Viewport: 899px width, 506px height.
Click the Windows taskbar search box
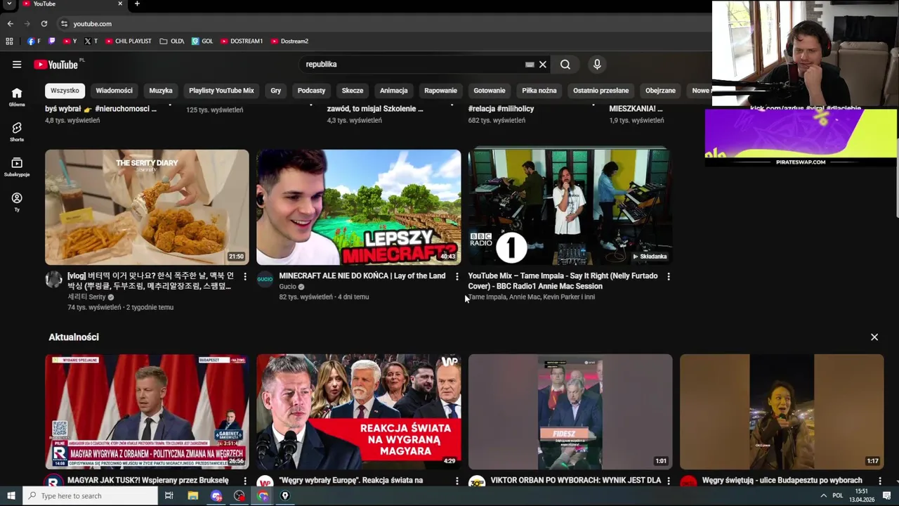[x=91, y=495]
